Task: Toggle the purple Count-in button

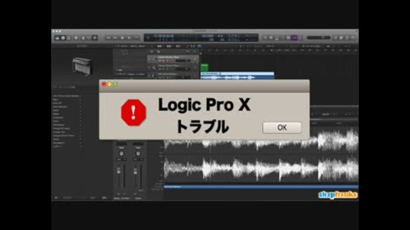Action: pyautogui.click(x=294, y=38)
